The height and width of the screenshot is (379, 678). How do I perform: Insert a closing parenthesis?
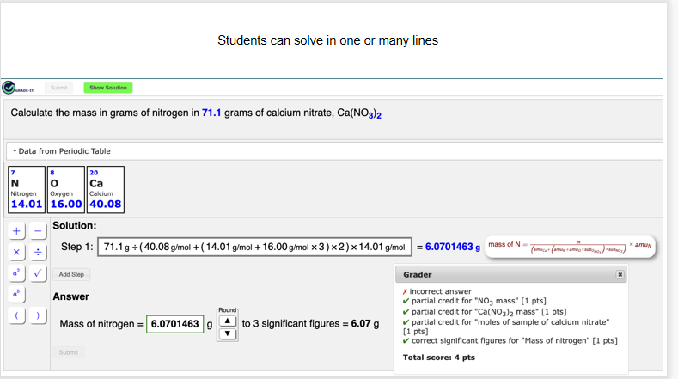[x=39, y=315]
